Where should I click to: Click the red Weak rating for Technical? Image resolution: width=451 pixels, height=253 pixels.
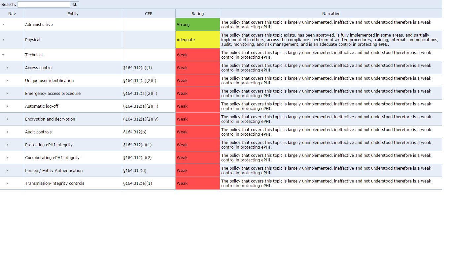[x=198, y=55]
